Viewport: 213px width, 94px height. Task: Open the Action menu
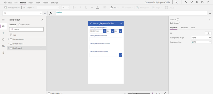pyautogui.click(x=46, y=2)
